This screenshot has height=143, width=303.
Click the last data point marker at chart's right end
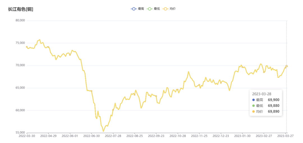286,66
